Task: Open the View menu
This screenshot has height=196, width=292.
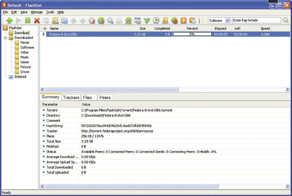Action: pos(24,12)
